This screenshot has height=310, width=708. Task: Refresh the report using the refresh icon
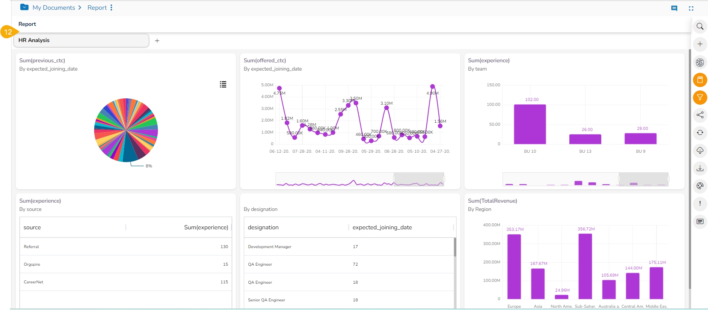pyautogui.click(x=700, y=132)
